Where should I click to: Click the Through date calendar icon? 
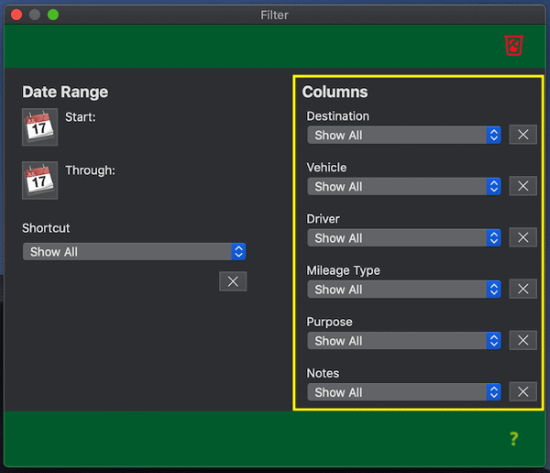[39, 181]
